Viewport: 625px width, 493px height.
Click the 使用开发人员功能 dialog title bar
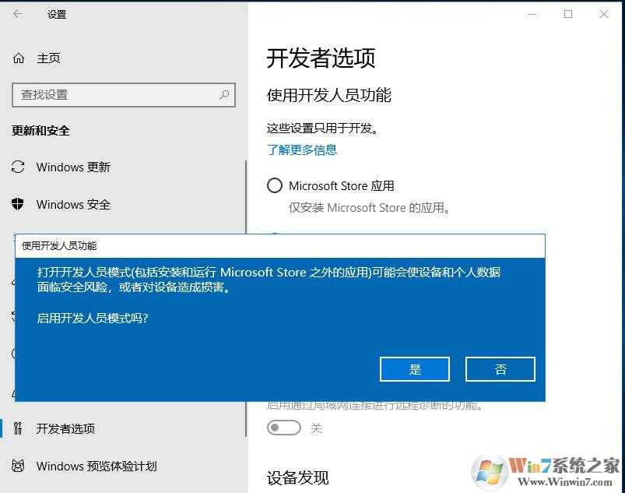[x=280, y=245]
